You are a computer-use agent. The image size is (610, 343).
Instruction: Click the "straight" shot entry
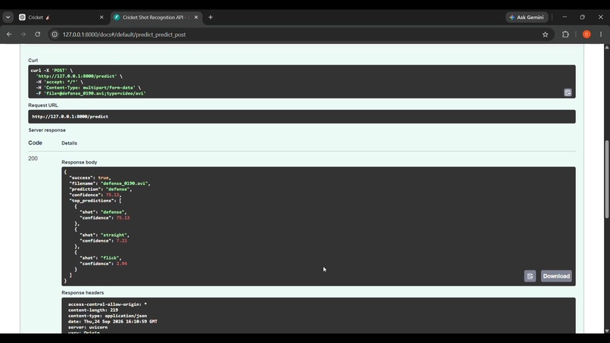click(x=104, y=235)
